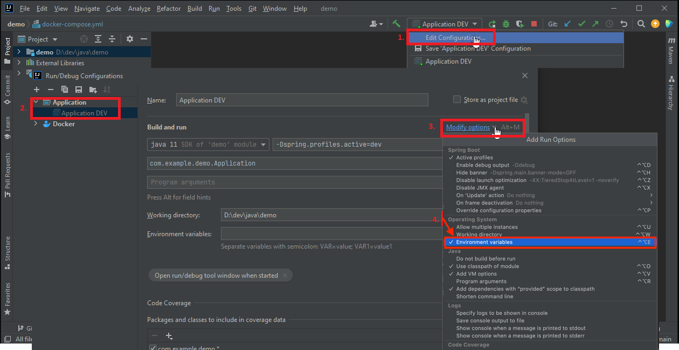Viewport: 679px width, 350px height.
Task: Toggle Use classpath of module option
Action: pos(550,266)
